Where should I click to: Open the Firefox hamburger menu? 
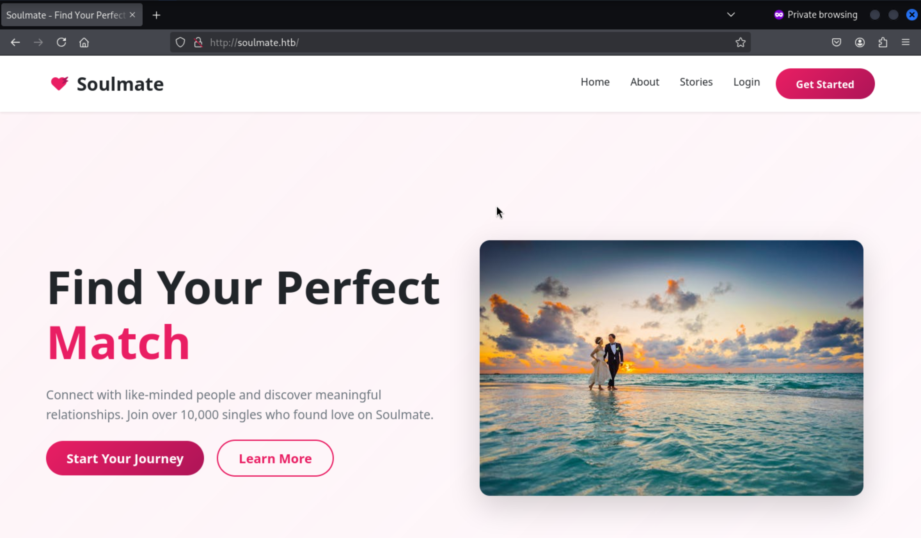coord(905,42)
